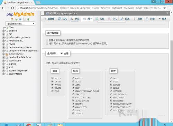Uncheck the DROP privilege checkbox
Viewport: 173px width, 126px height.
click(73, 88)
